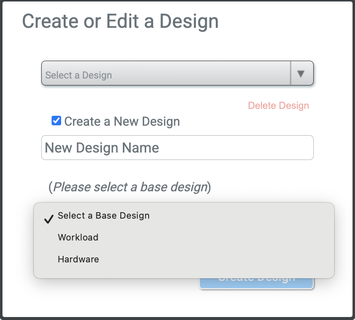Click the arrow on the Select a Design box

pos(301,74)
